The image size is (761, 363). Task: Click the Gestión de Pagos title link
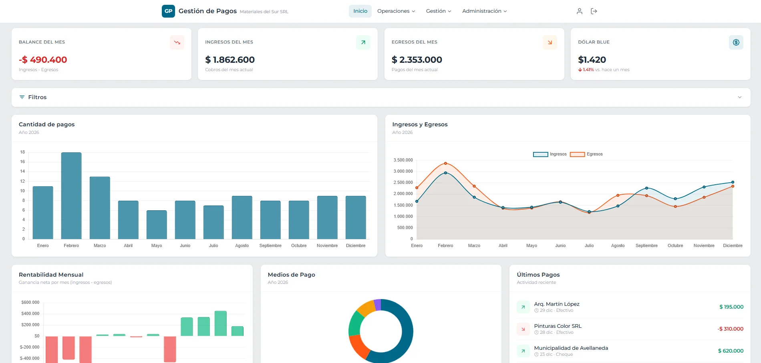[207, 11]
